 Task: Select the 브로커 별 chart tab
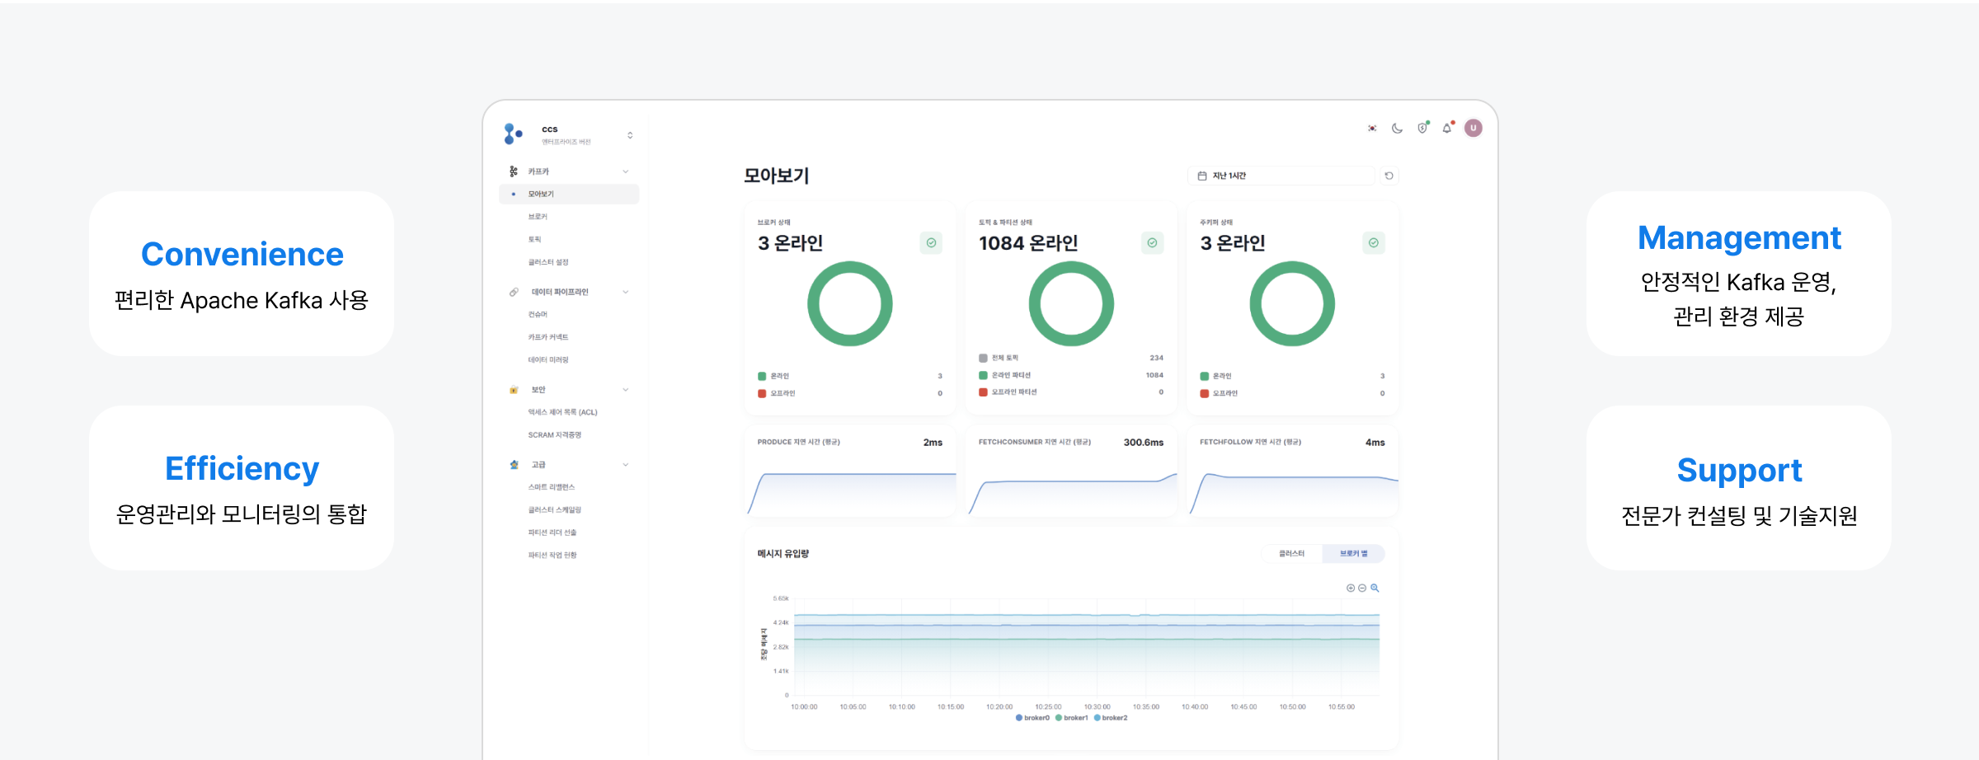[x=1353, y=554]
